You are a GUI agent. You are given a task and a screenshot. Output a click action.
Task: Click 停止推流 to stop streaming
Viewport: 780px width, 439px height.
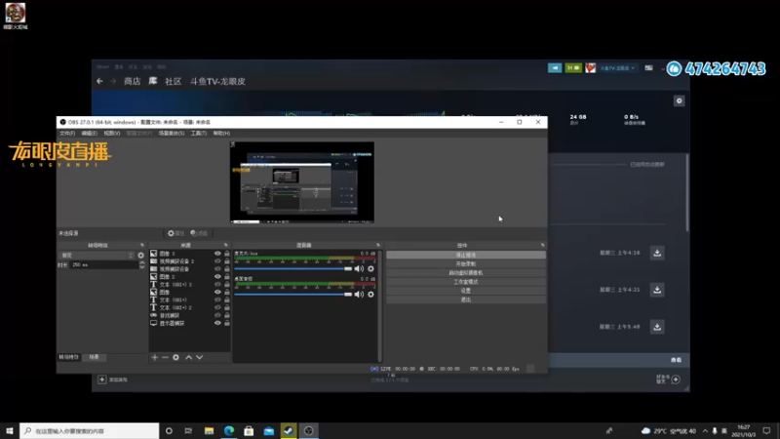point(466,255)
